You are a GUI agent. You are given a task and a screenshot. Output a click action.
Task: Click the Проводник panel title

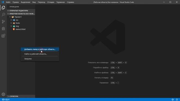pos(14,7)
